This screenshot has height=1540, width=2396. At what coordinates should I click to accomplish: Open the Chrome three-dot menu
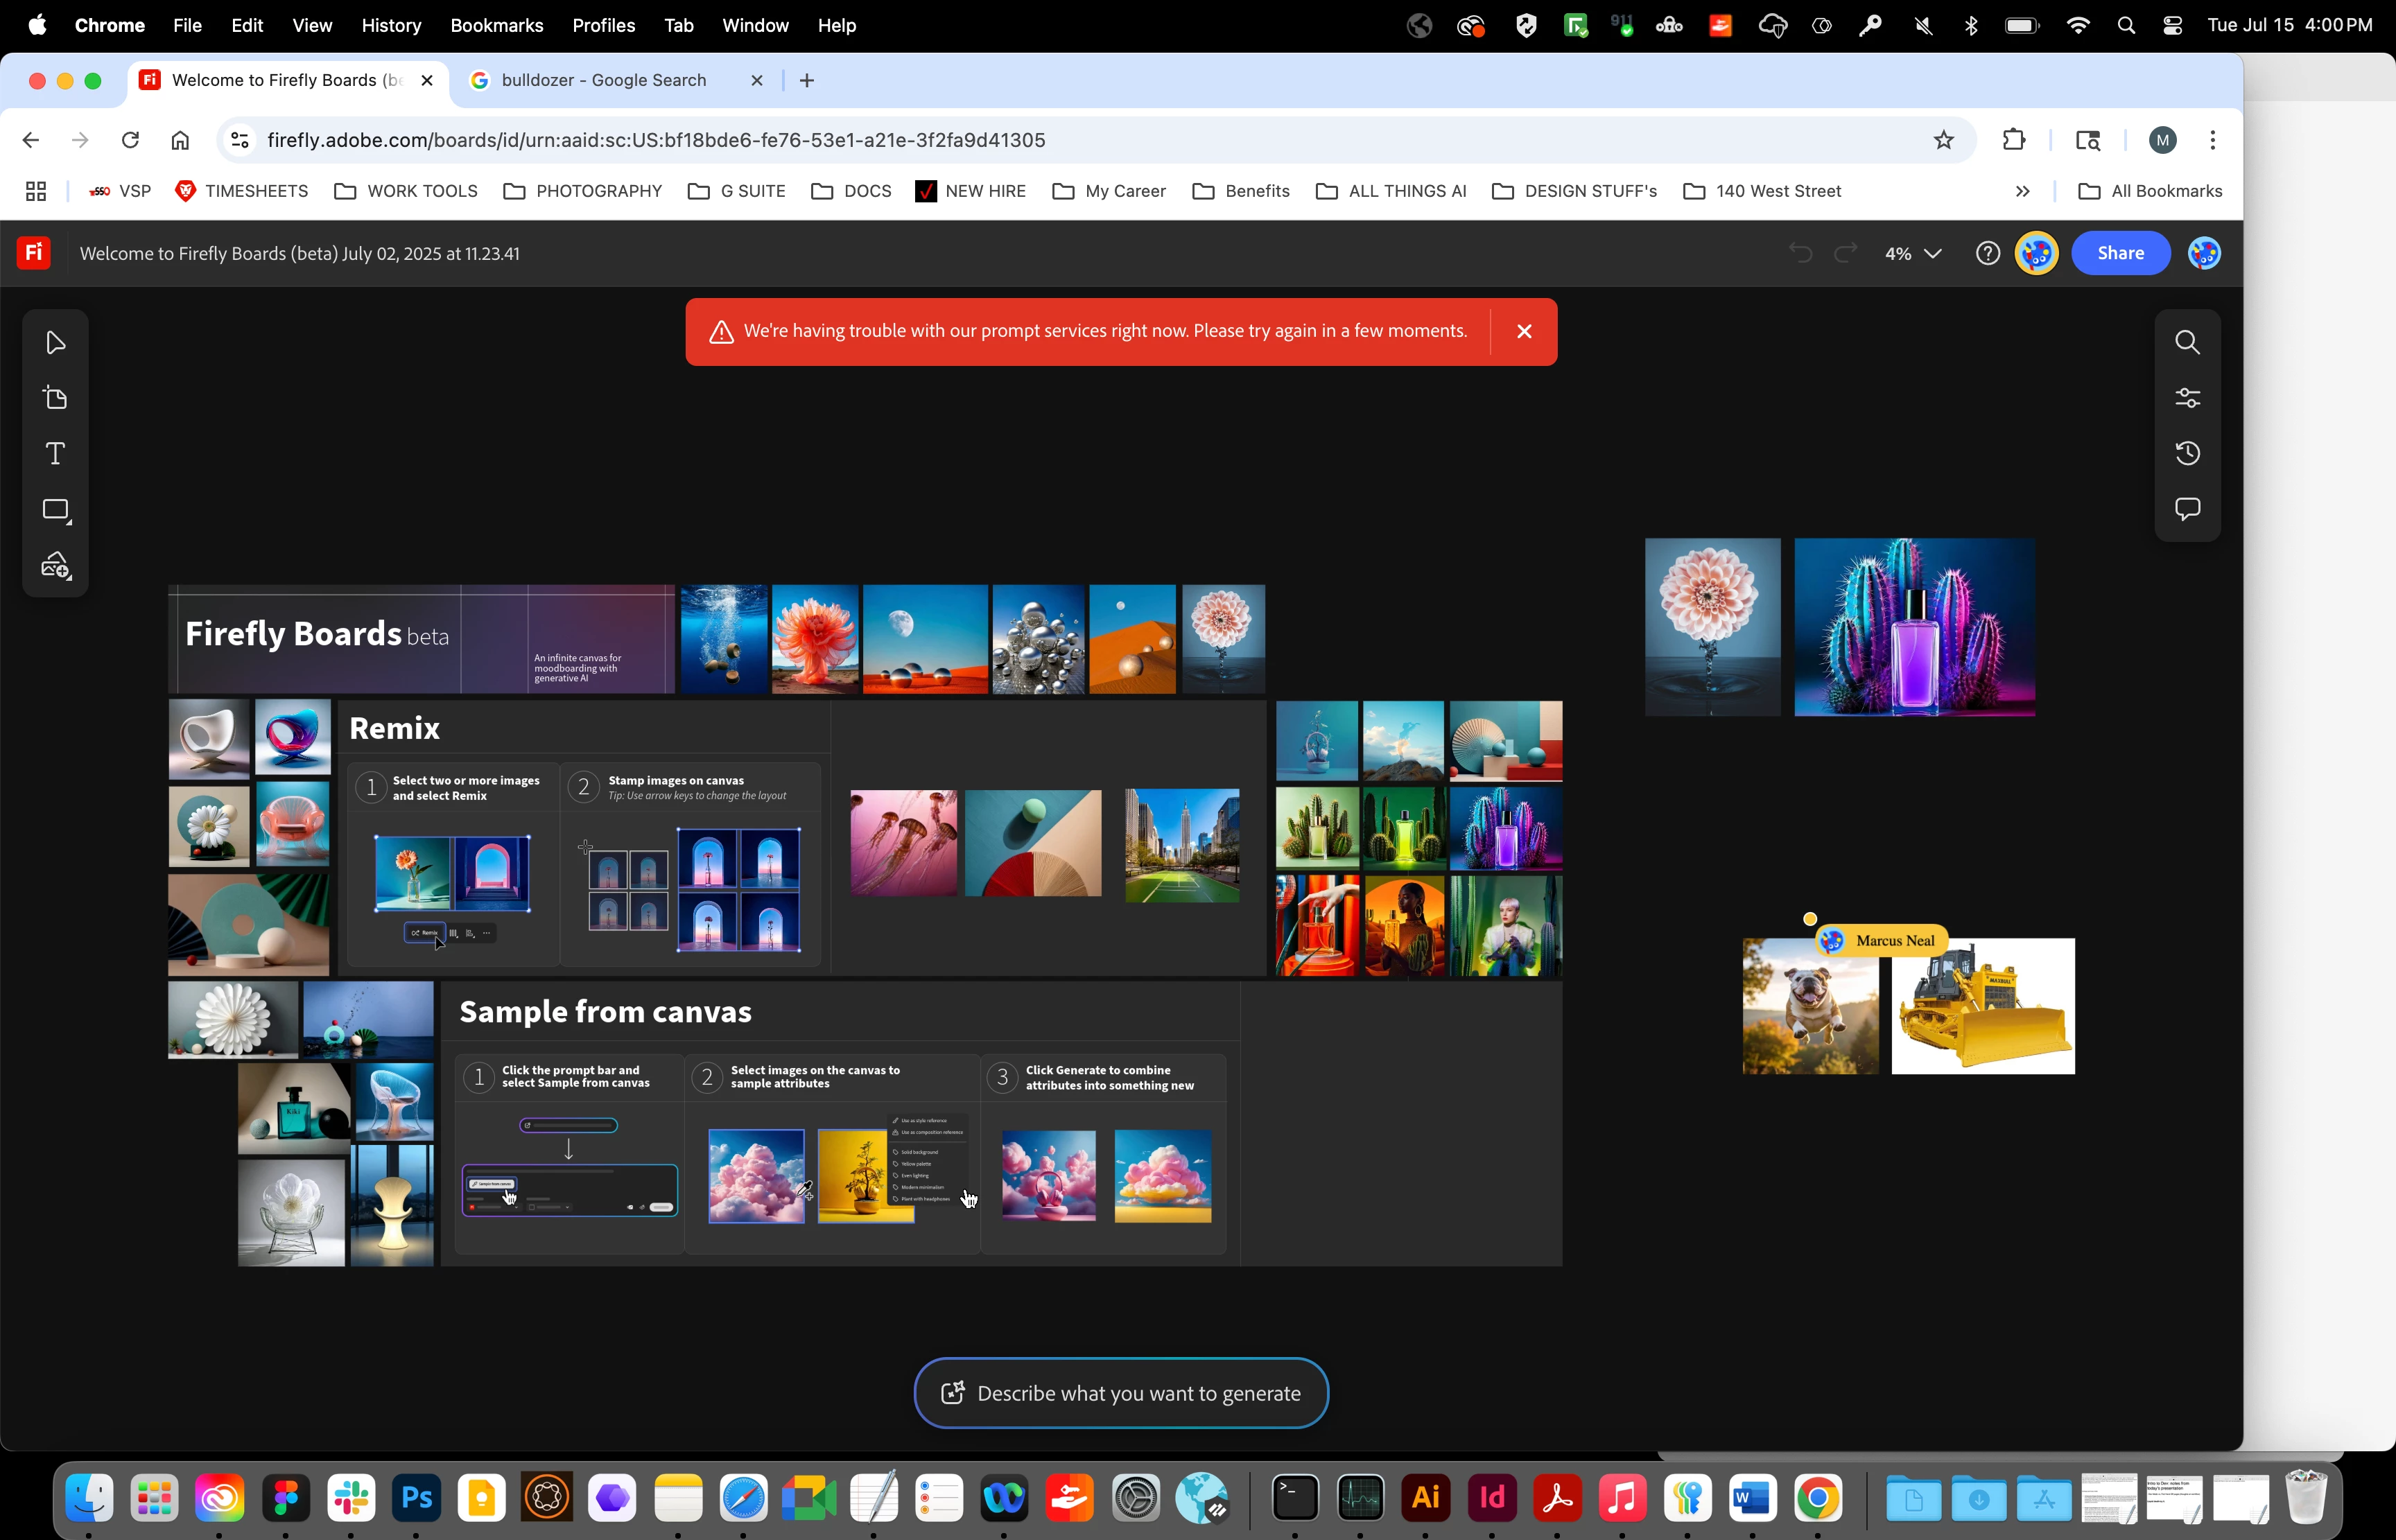[2212, 140]
